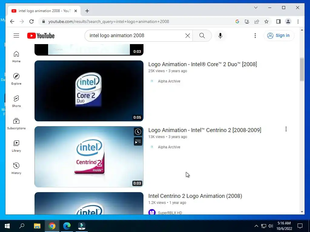Image resolution: width=310 pixels, height=232 pixels.
Task: Open Windows taskbar search
Action: point(22,226)
